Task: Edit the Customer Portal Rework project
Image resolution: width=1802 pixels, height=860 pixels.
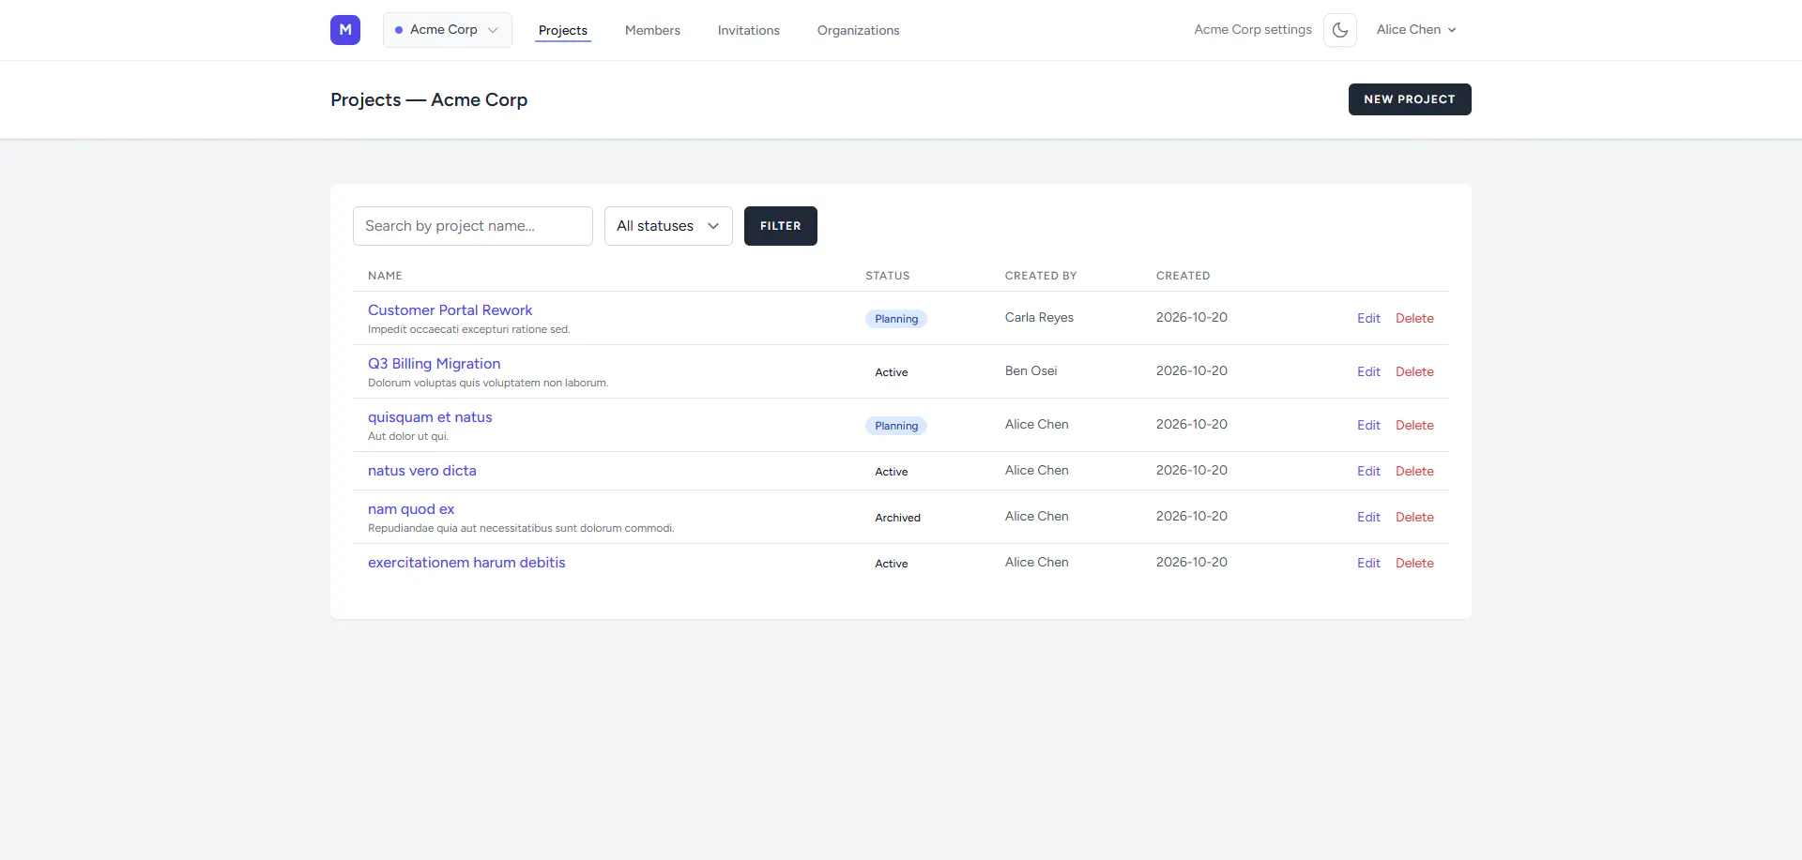Action: click(1368, 318)
